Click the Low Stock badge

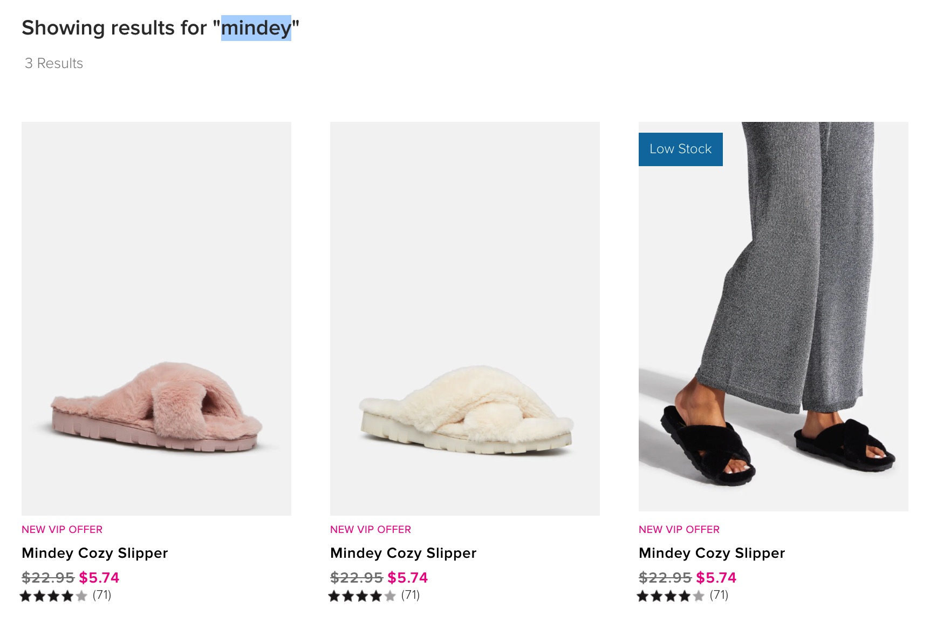(681, 149)
